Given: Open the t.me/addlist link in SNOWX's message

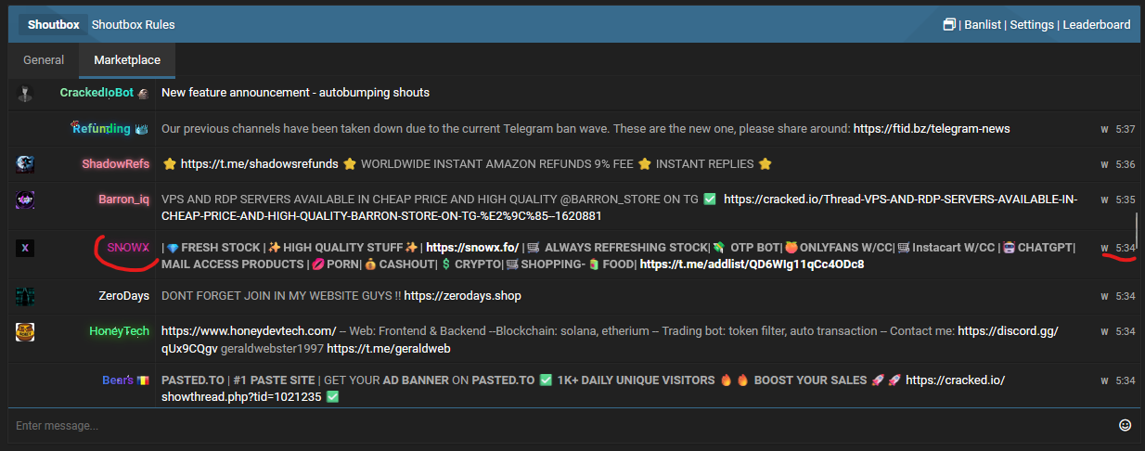Looking at the screenshot, I should [x=752, y=264].
